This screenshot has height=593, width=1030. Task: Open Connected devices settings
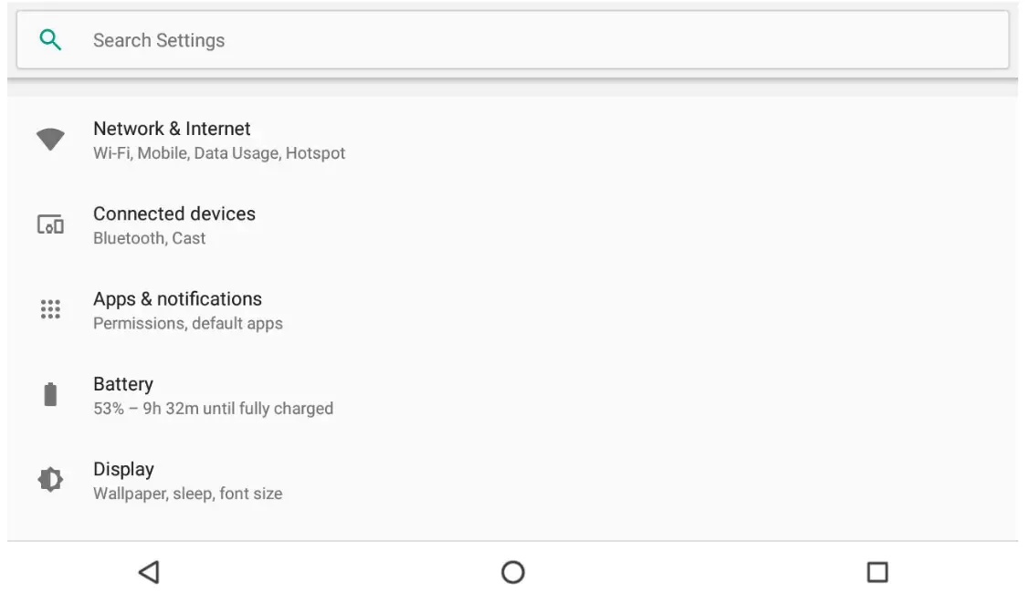pyautogui.click(x=174, y=213)
